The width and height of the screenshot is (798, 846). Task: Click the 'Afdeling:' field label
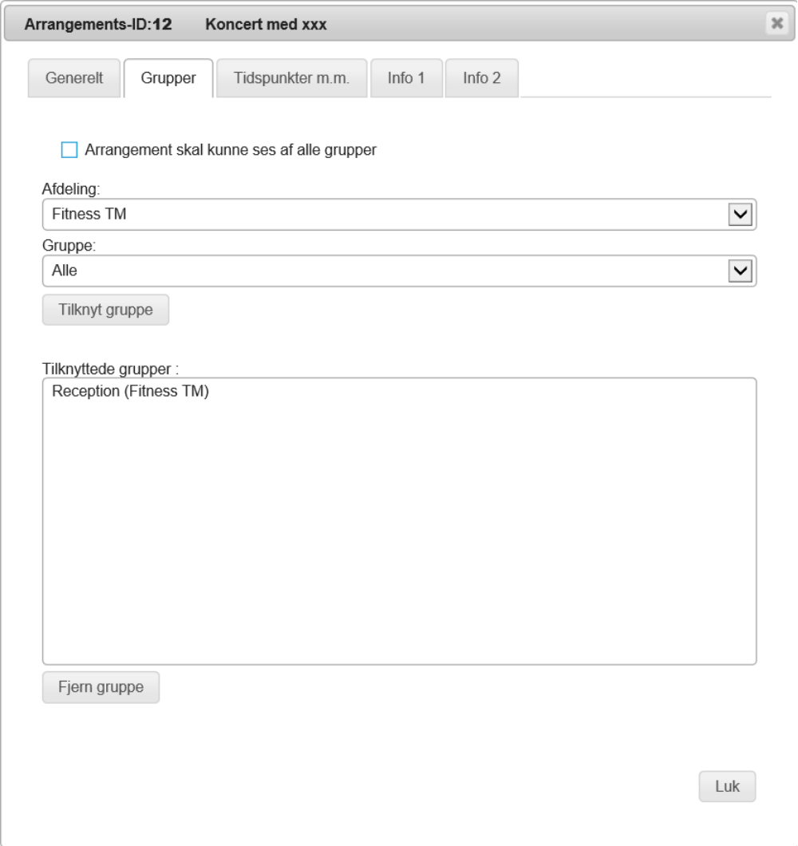click(x=69, y=190)
